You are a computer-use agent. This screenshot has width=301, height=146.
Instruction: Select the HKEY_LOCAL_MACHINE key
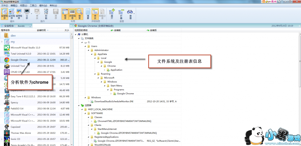click(x=100, y=109)
